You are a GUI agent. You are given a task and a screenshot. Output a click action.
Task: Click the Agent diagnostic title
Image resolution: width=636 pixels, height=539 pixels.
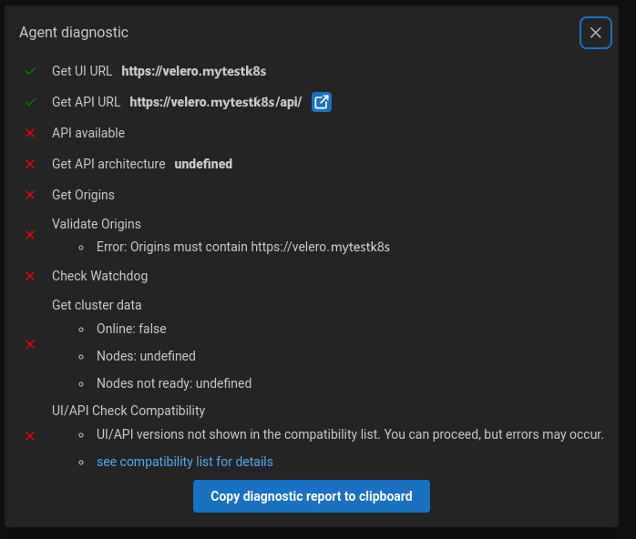coord(74,33)
